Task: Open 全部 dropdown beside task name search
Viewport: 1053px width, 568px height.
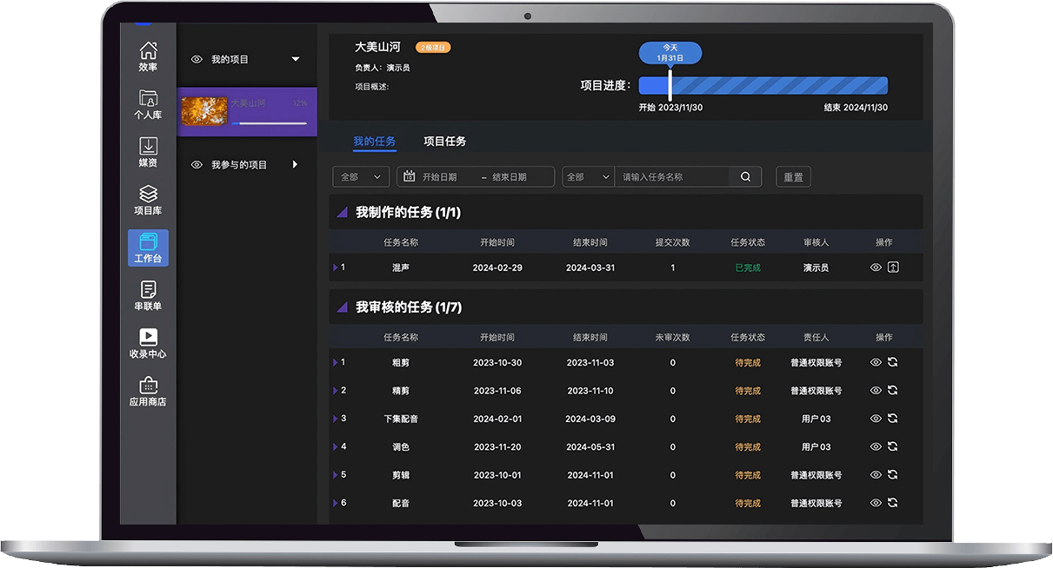Action: pos(589,176)
